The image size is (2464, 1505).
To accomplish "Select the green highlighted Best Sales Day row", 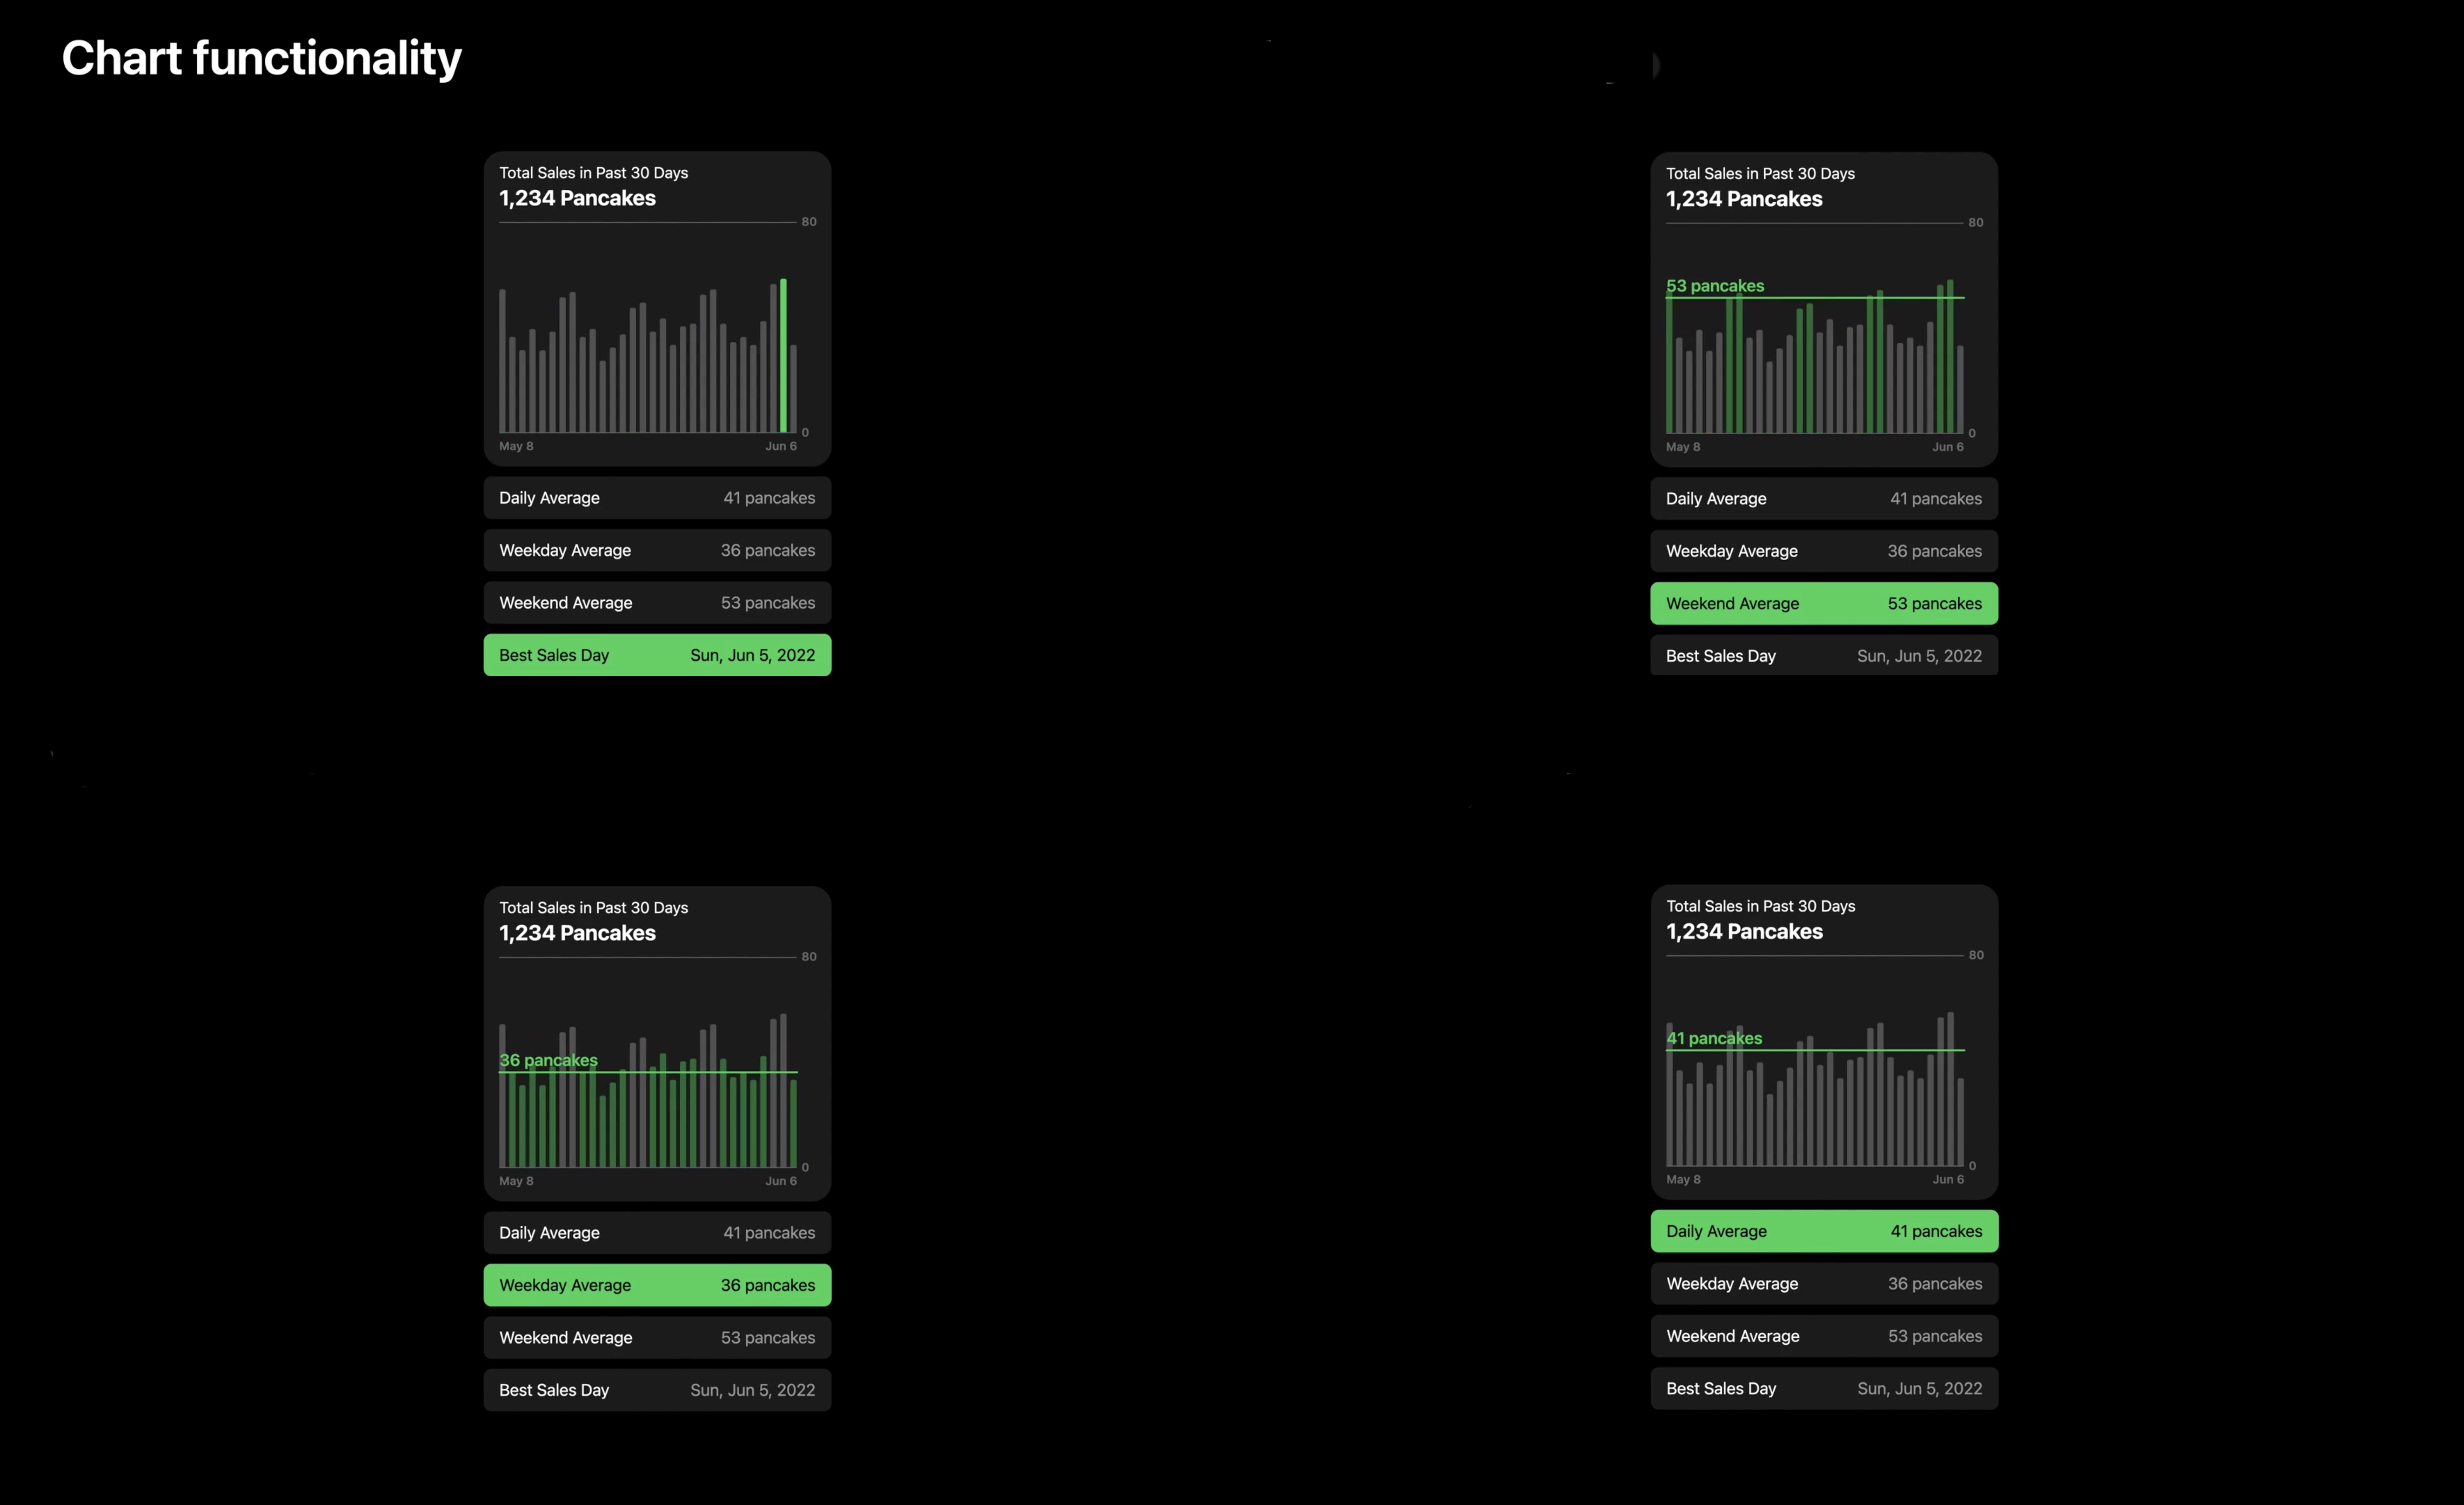I will [657, 655].
